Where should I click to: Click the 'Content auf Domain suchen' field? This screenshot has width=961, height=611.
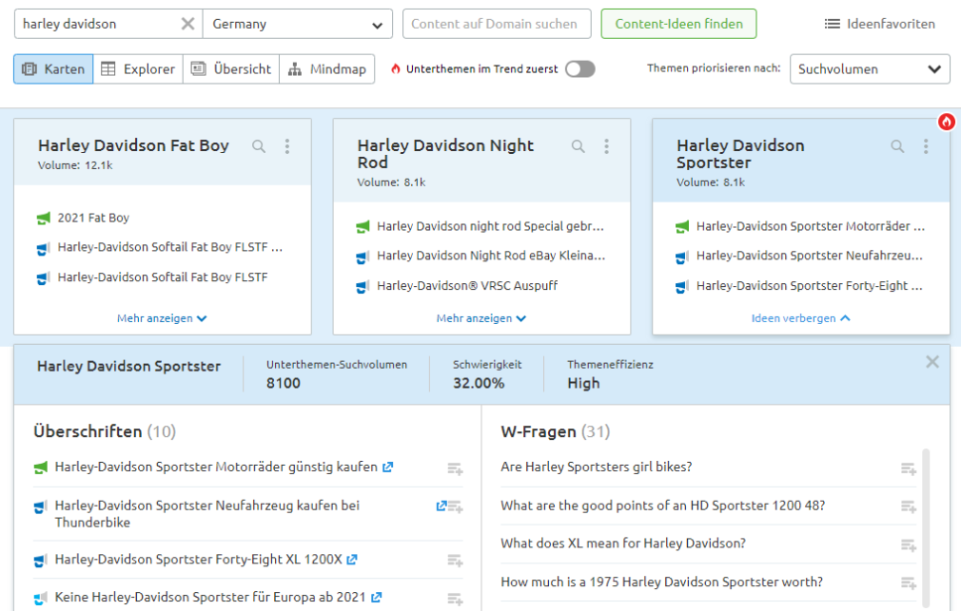coord(496,24)
